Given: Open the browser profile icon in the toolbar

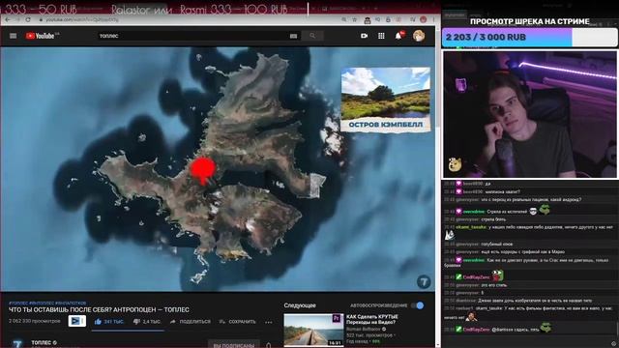Looking at the screenshot, I should pyautogui.click(x=424, y=19).
